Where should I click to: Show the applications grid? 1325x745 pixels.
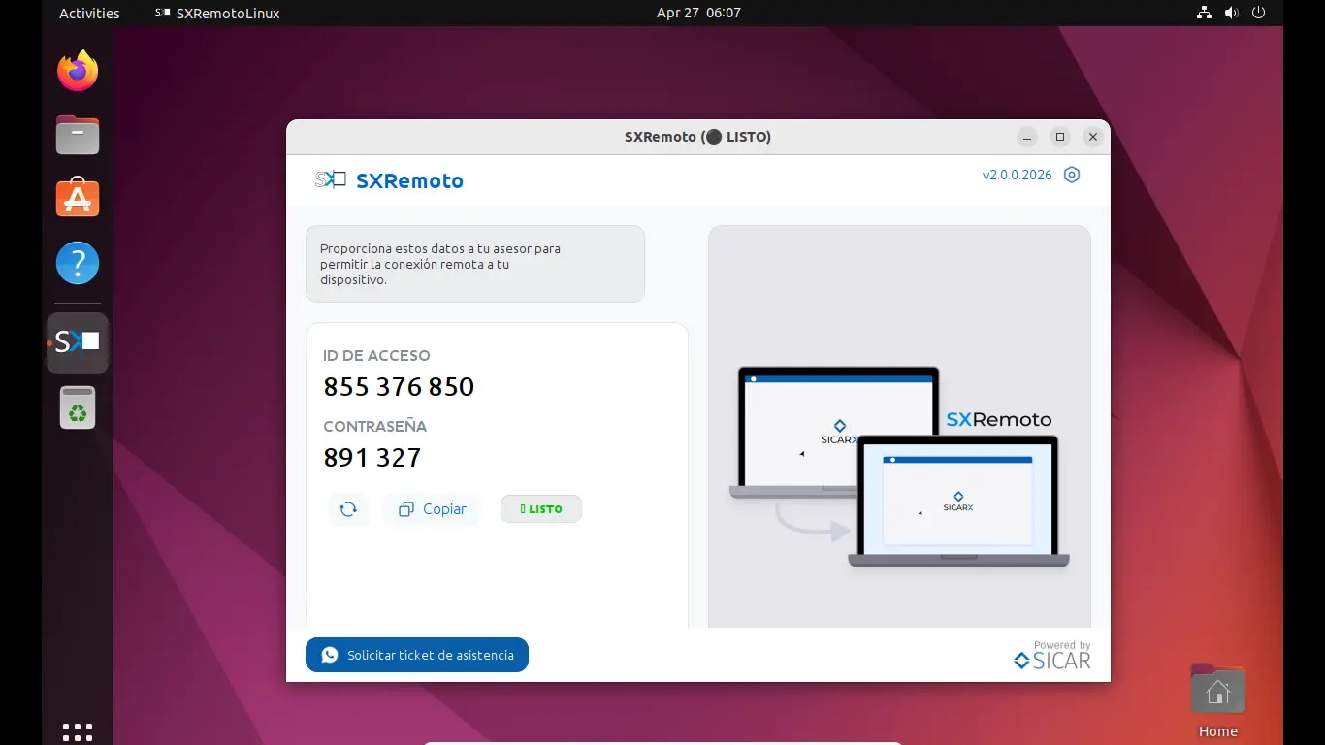pos(78,732)
